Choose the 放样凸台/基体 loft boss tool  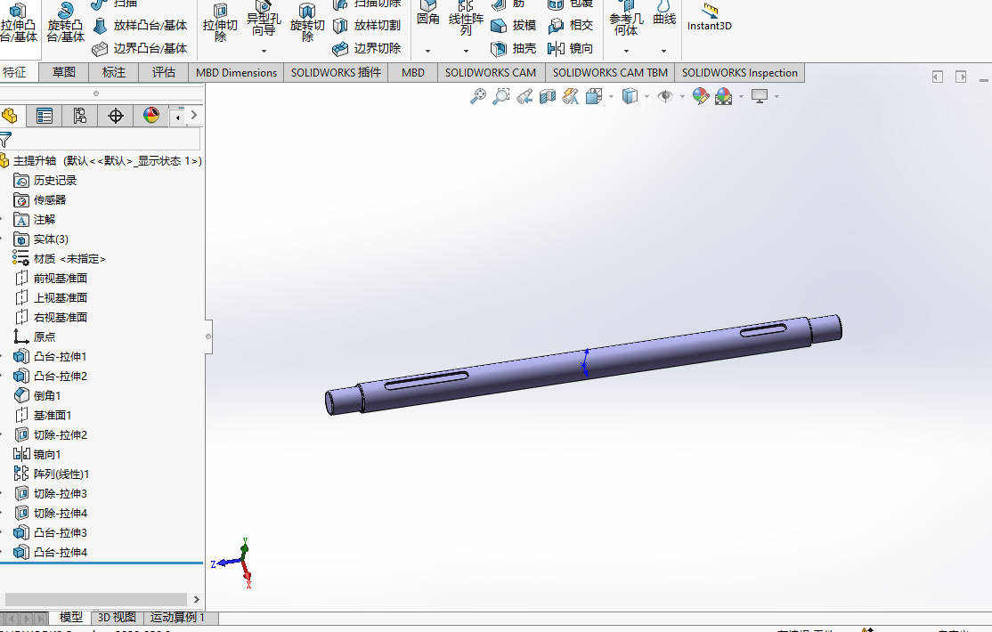point(141,25)
